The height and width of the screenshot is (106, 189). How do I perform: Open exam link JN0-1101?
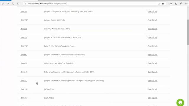[24, 20]
